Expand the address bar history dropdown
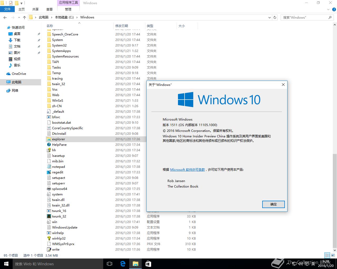Image resolution: width=337 pixels, height=269 pixels. click(x=269, y=17)
